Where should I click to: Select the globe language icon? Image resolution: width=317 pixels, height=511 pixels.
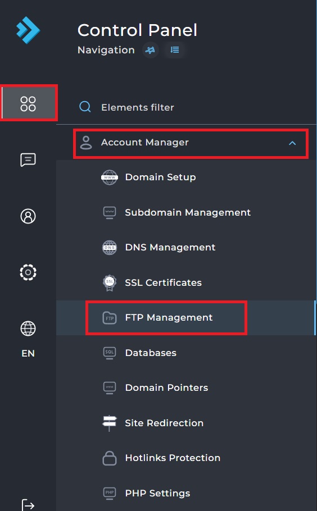click(x=28, y=328)
